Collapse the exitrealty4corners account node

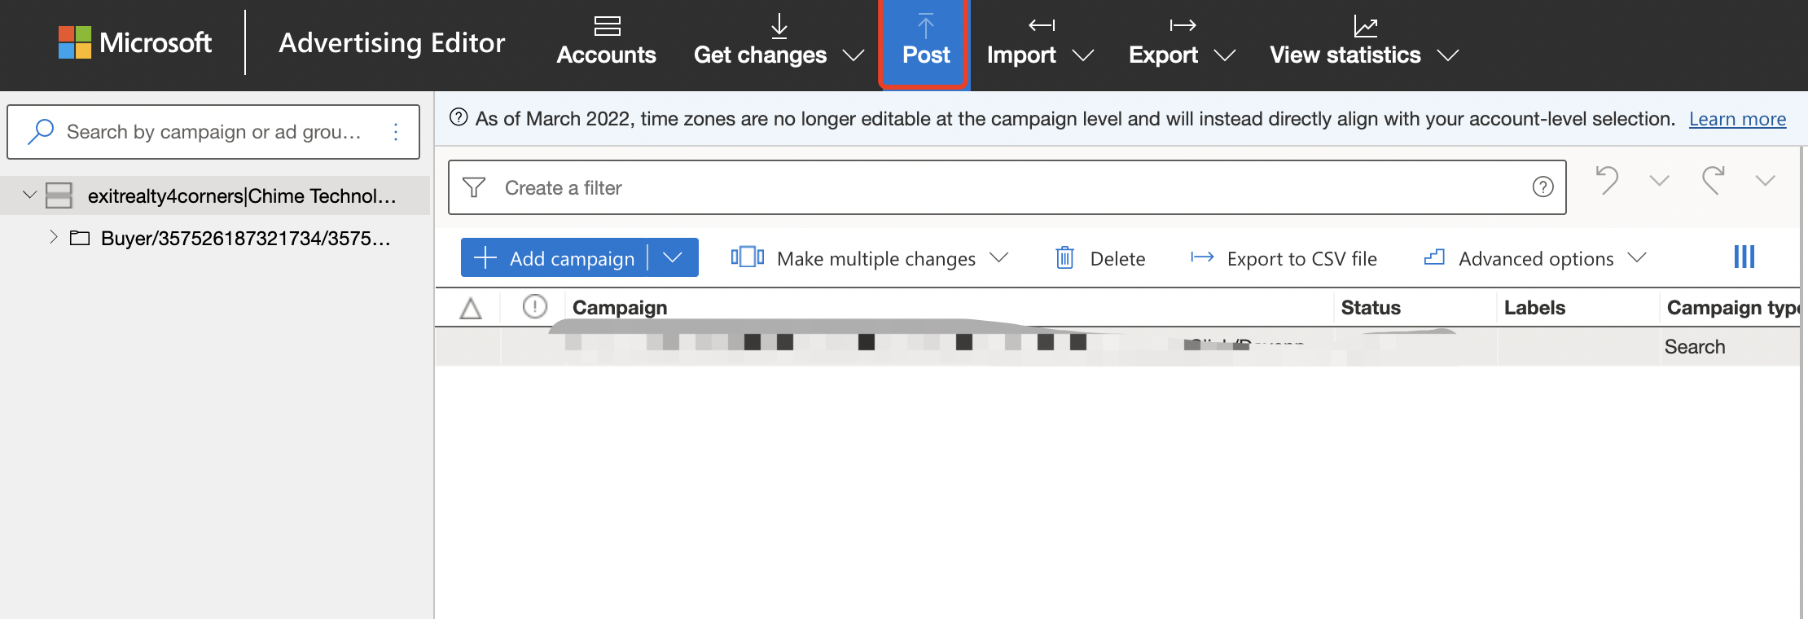click(x=30, y=195)
